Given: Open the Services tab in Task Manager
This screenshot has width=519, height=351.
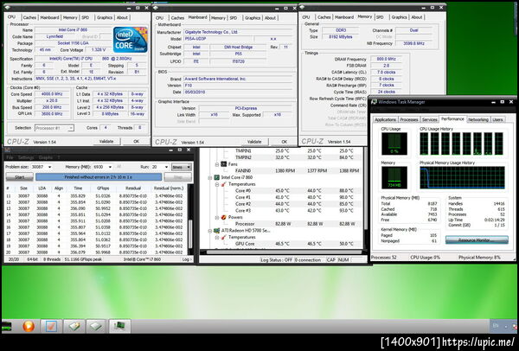Looking at the screenshot, I should pos(429,120).
